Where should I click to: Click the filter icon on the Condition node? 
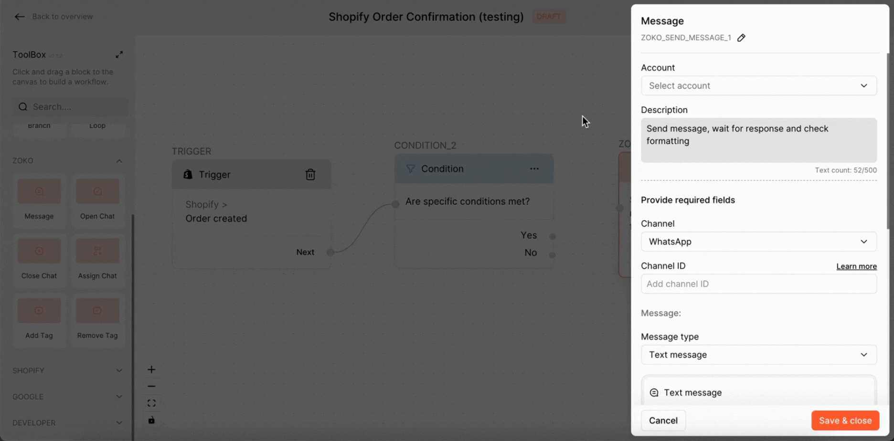click(x=410, y=169)
